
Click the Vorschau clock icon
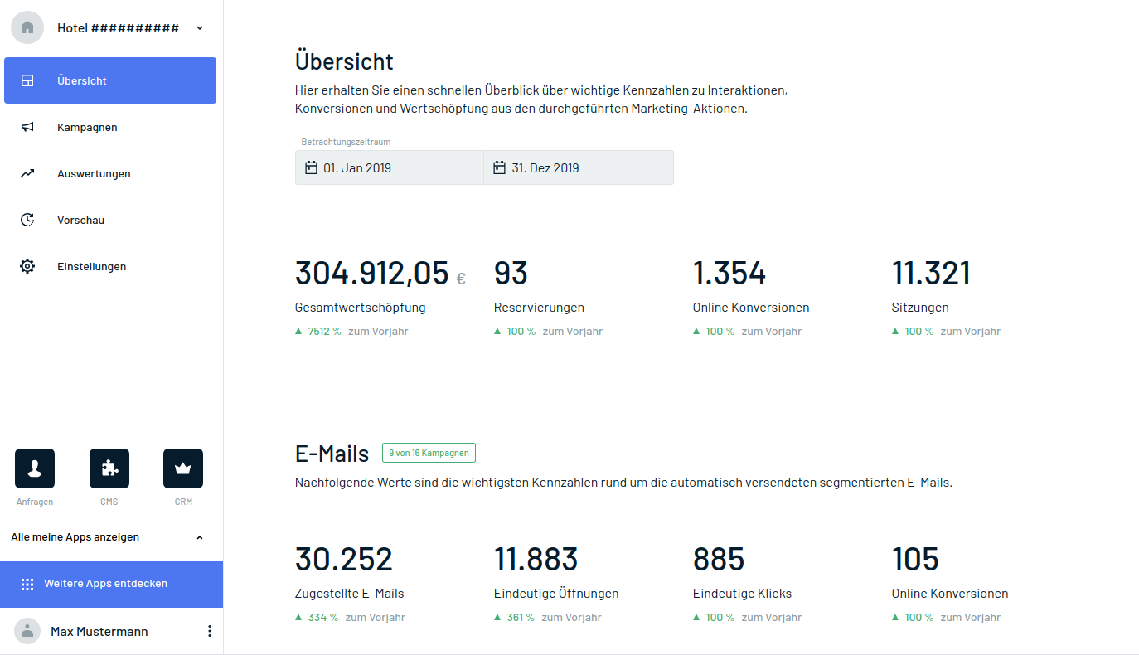27,220
